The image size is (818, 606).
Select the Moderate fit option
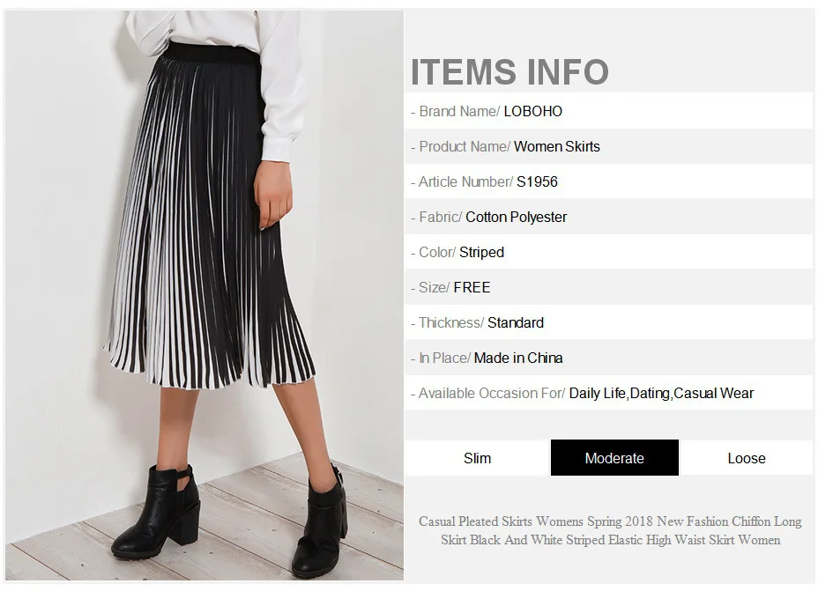pos(614,458)
